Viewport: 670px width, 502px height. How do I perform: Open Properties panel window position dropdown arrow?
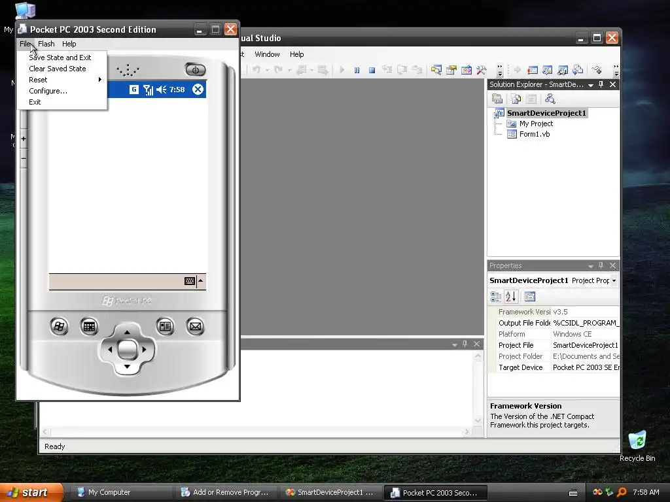tap(591, 265)
